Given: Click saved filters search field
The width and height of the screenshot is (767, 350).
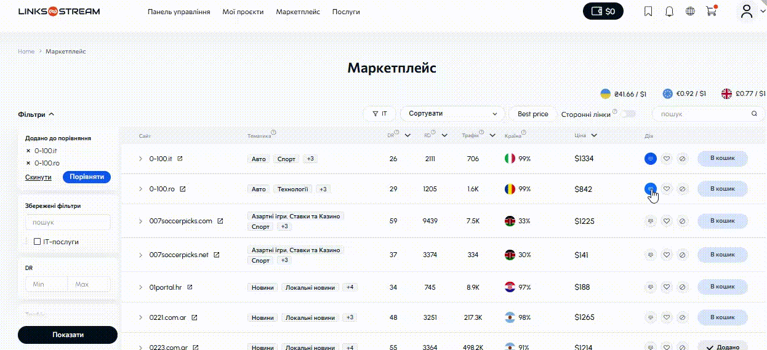Looking at the screenshot, I should [68, 222].
